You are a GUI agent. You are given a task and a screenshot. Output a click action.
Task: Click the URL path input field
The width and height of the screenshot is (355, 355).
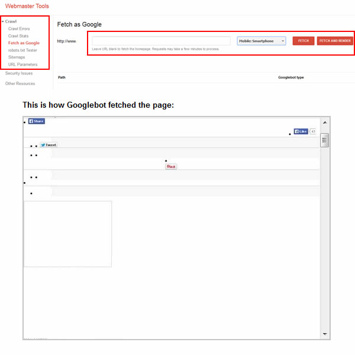point(162,41)
